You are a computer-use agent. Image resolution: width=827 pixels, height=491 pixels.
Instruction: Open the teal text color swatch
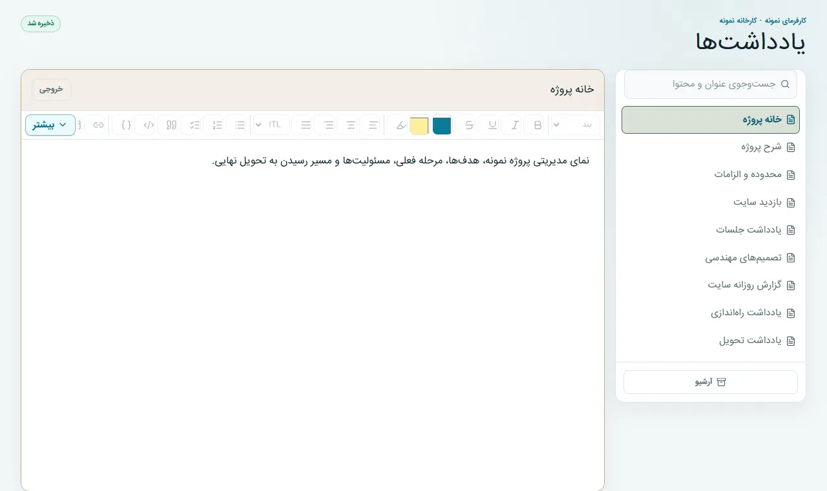click(x=442, y=125)
